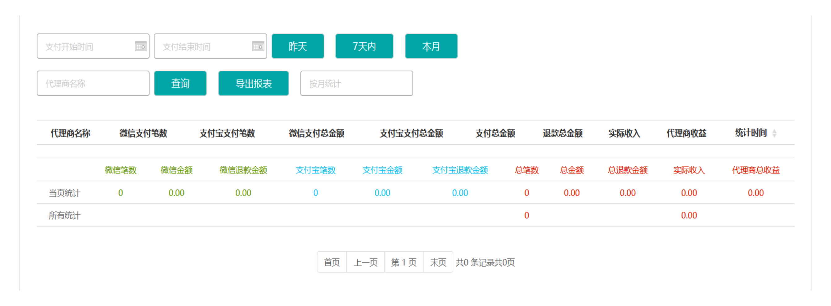Click 当页统计 value under 代理商总收益

coord(756,193)
